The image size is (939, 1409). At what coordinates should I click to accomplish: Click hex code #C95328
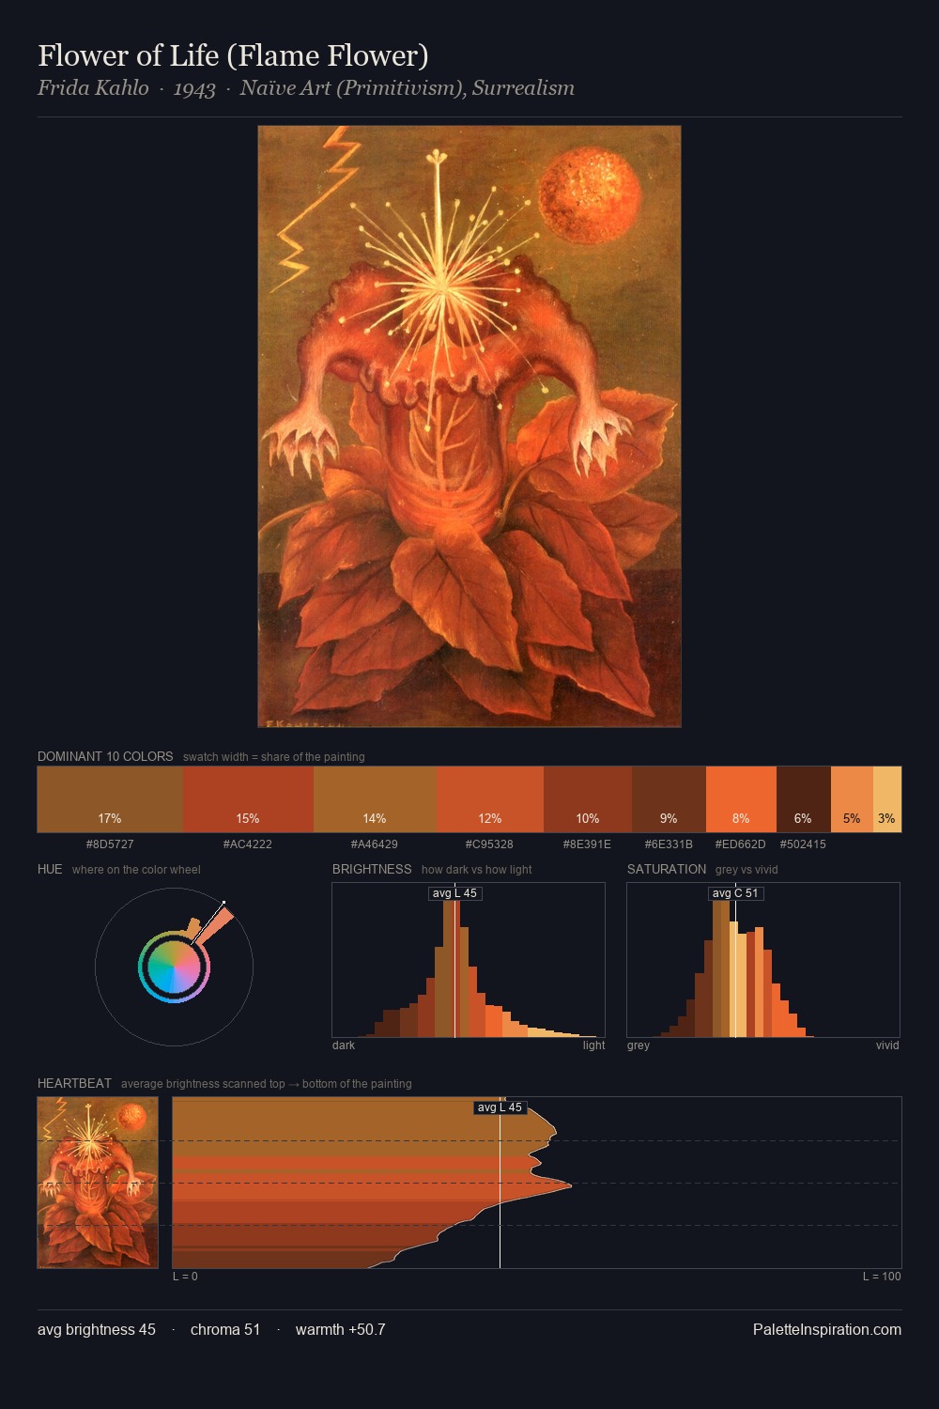[490, 844]
